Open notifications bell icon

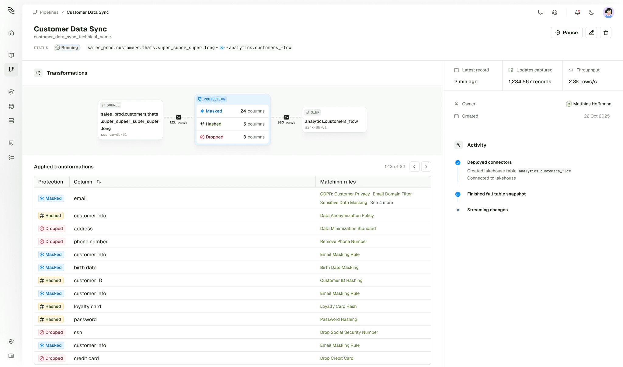577,12
